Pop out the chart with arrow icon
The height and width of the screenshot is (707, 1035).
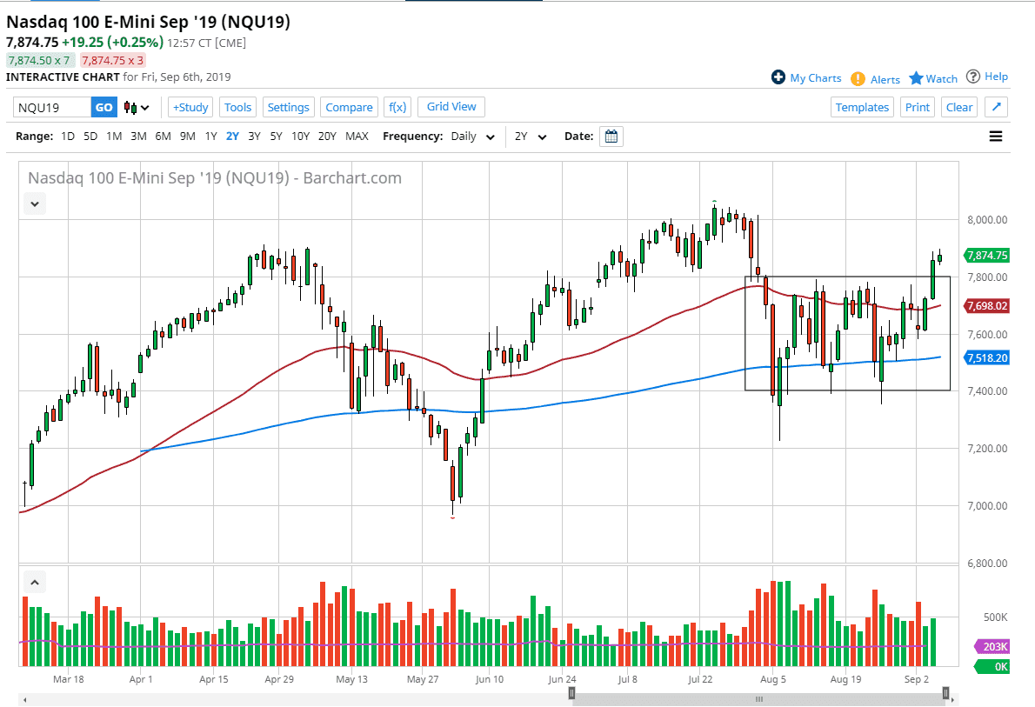coord(998,107)
